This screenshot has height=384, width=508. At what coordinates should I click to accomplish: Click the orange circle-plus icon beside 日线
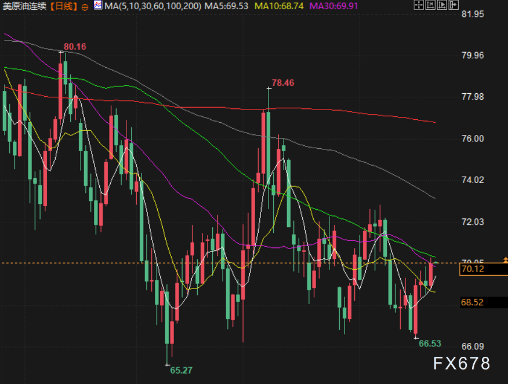click(85, 6)
